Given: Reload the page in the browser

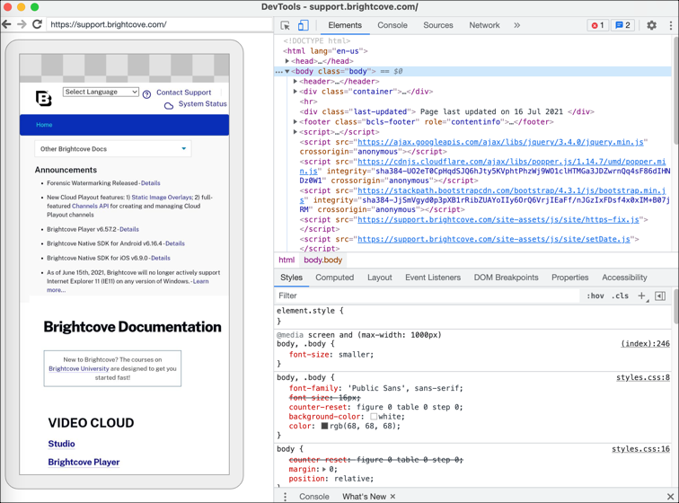Looking at the screenshot, I should point(37,24).
